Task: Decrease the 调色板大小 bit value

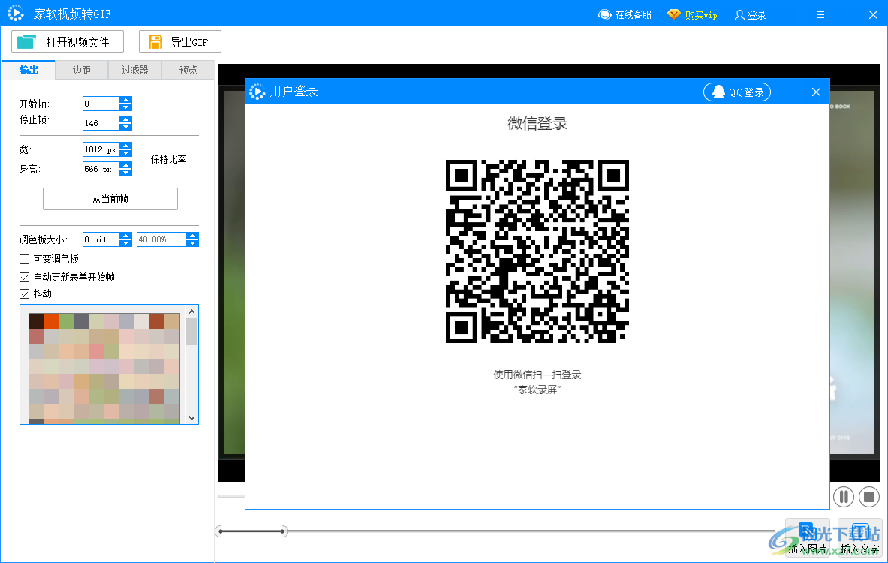Action: coord(125,243)
